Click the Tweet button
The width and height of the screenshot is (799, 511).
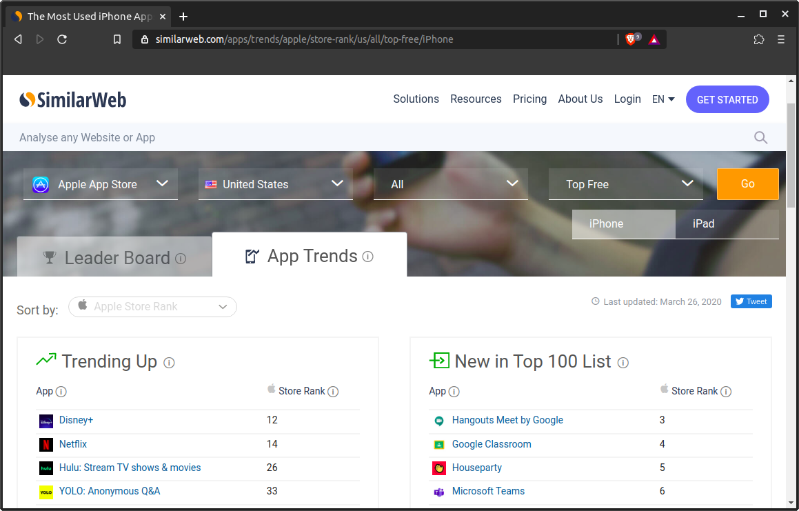(751, 301)
